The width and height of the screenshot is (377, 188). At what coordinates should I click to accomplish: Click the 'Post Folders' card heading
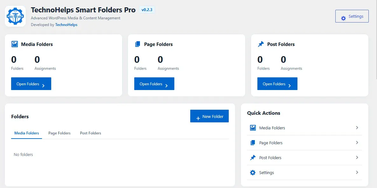pyautogui.click(x=281, y=44)
